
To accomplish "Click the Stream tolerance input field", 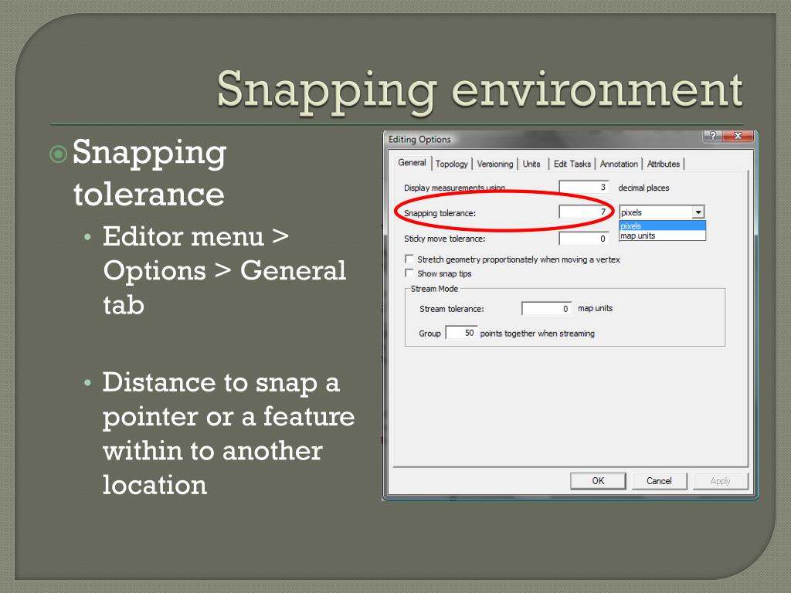I will pyautogui.click(x=546, y=308).
